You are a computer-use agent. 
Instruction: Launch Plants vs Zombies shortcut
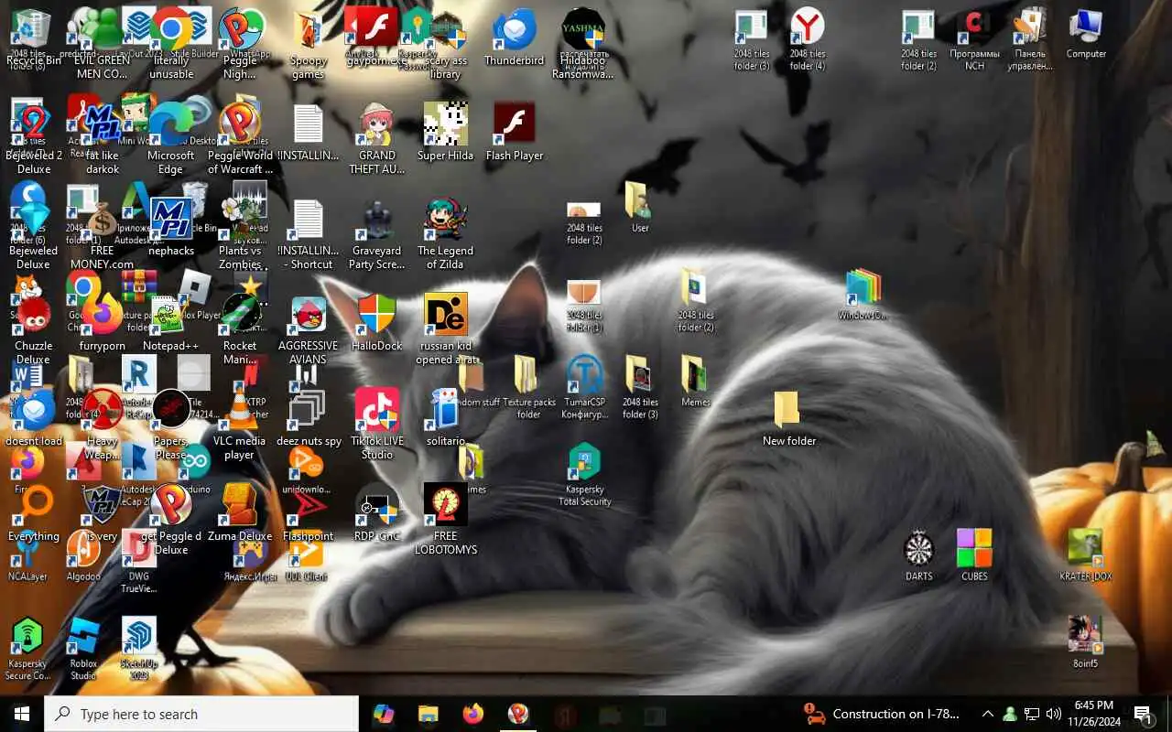click(240, 234)
